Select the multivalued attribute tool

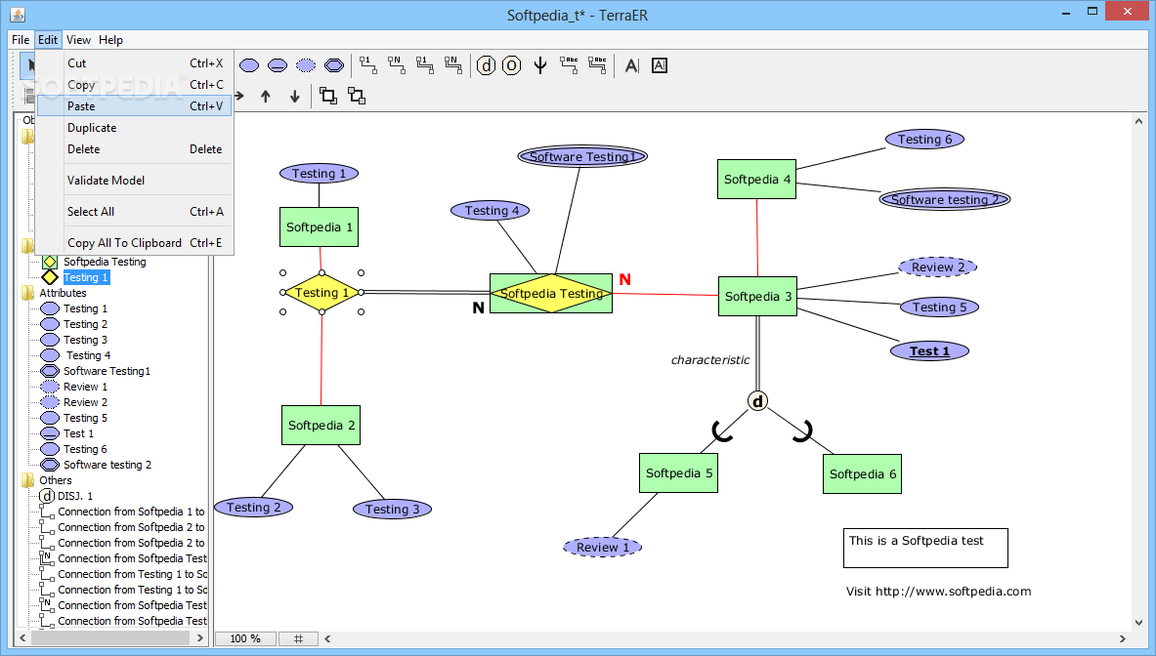334,65
